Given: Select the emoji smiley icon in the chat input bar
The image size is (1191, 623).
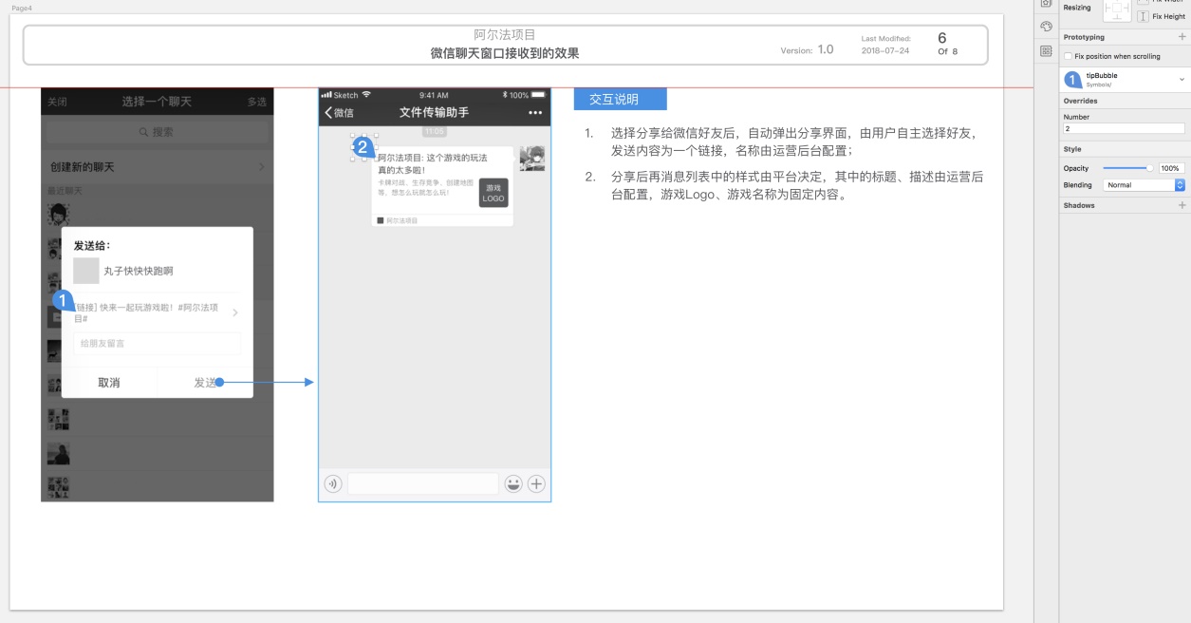Looking at the screenshot, I should 511,483.
